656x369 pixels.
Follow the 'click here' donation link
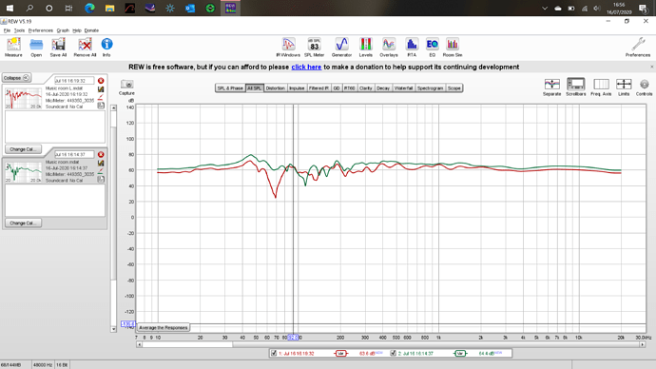pos(306,67)
